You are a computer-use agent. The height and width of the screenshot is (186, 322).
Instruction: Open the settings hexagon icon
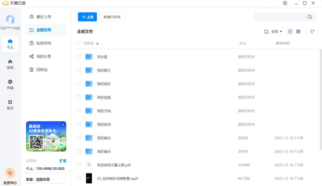point(285,3)
